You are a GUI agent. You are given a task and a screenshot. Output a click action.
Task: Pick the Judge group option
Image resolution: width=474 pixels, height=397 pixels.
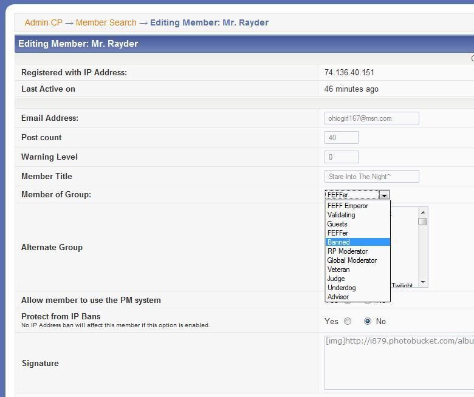point(357,279)
